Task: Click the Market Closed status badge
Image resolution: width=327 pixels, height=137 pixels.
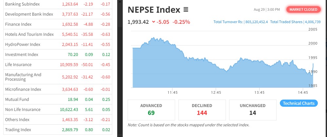Action: tap(303, 9)
